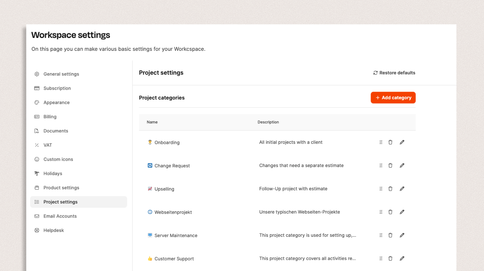The height and width of the screenshot is (271, 484).
Task: Open General settings section
Action: (61, 74)
